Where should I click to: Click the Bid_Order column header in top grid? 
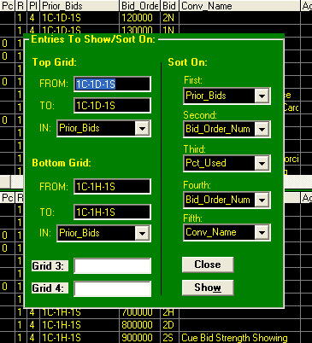click(139, 6)
